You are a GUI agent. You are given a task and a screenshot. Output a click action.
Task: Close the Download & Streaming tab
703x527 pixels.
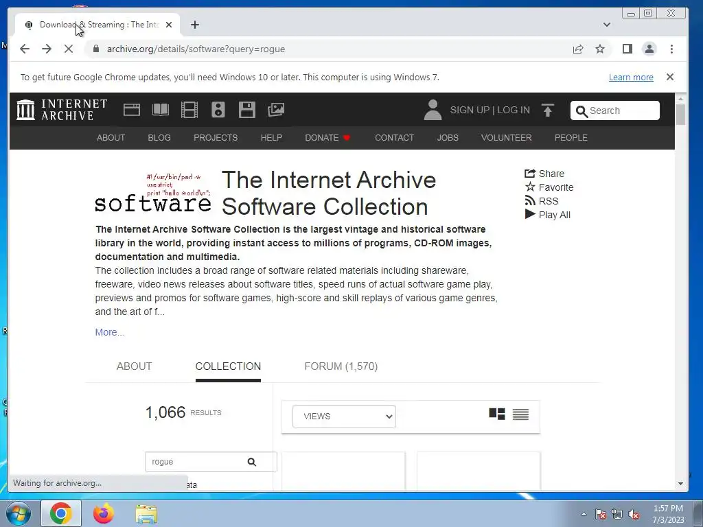coord(169,25)
